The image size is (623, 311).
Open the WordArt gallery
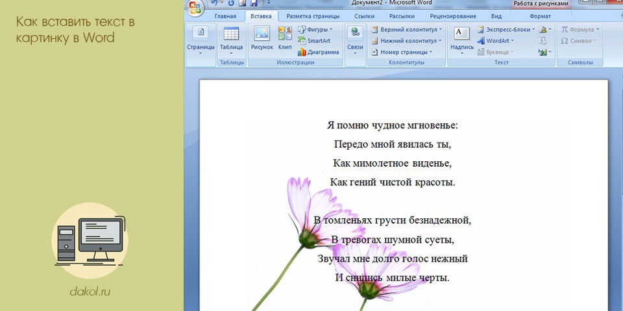click(495, 41)
